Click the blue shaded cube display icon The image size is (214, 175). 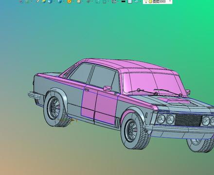(50, 1)
